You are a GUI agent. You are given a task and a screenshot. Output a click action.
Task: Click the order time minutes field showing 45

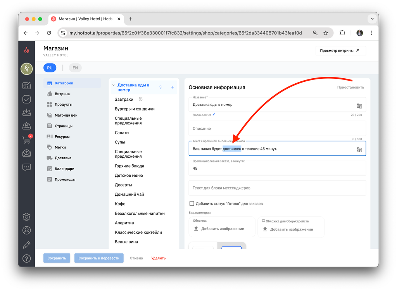pyautogui.click(x=277, y=168)
